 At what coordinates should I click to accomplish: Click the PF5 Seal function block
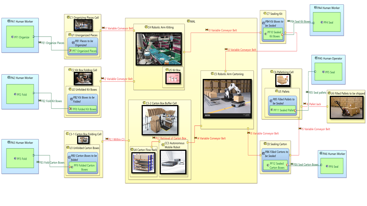(328, 72)
